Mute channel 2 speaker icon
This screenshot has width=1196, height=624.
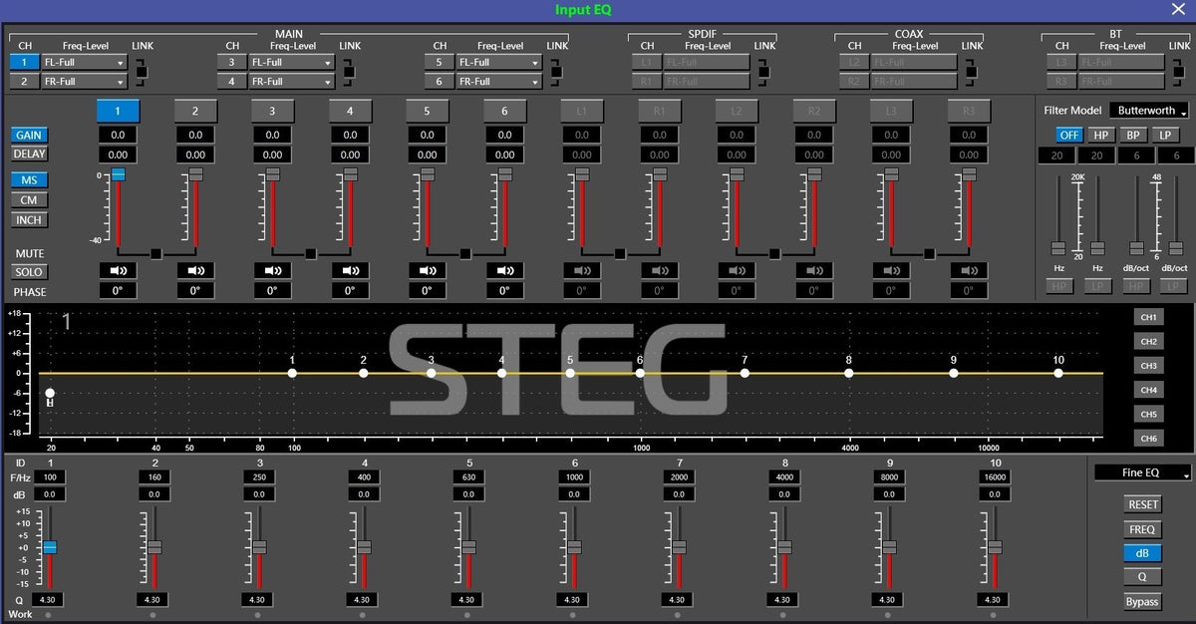(x=195, y=270)
